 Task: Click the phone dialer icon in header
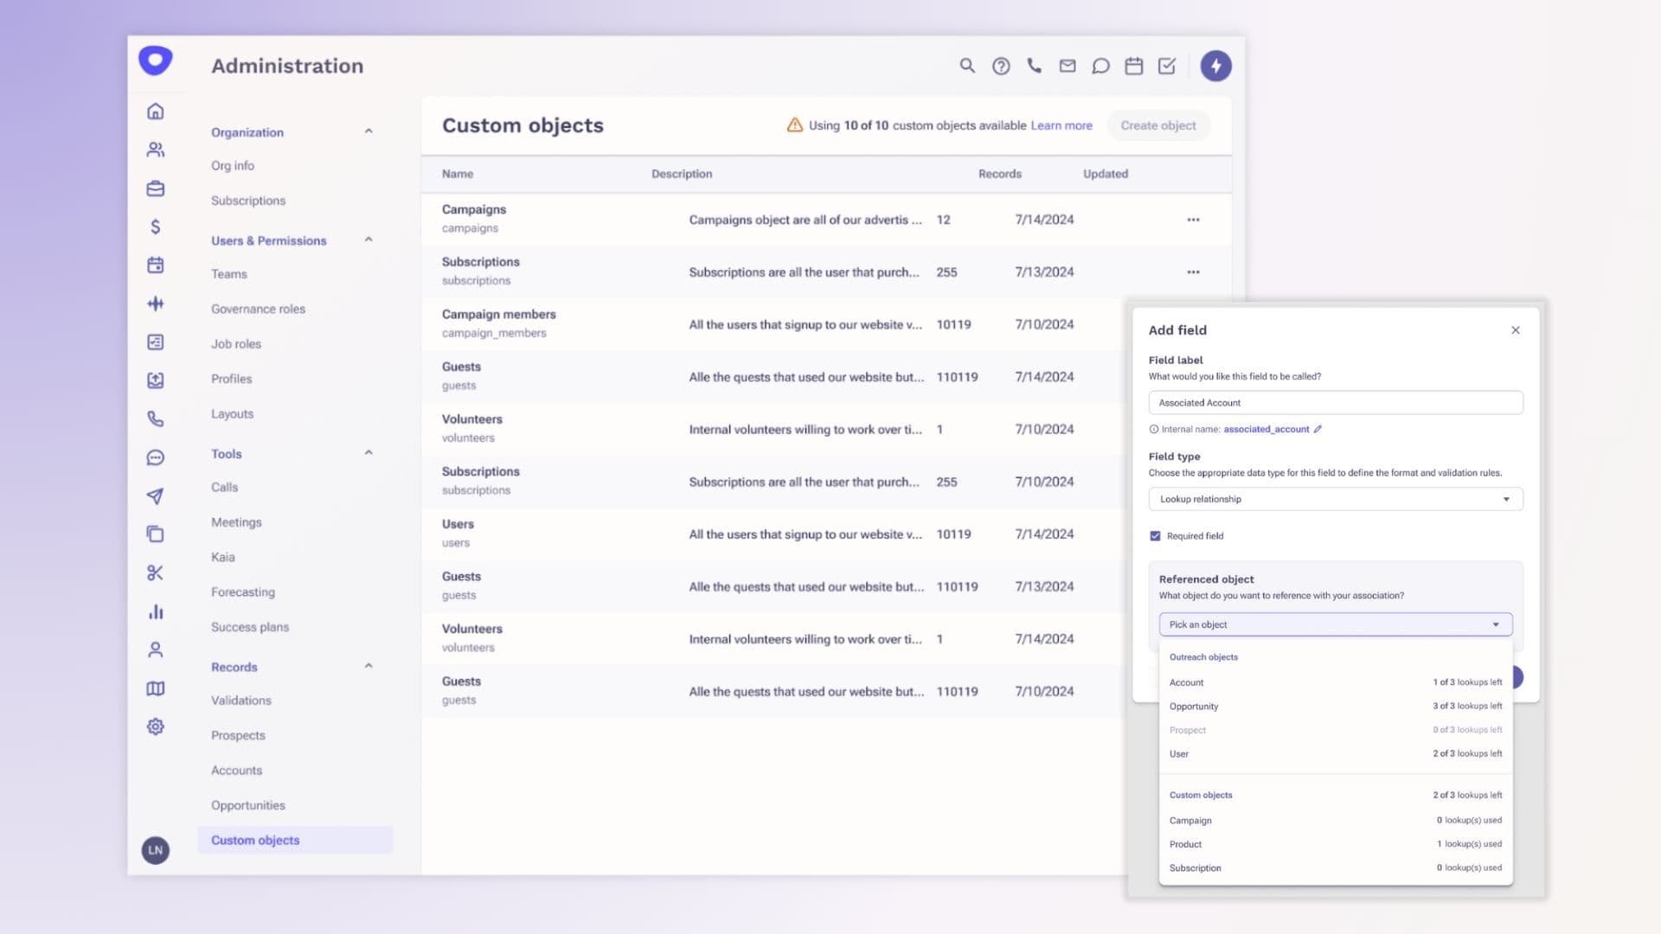pyautogui.click(x=1034, y=66)
